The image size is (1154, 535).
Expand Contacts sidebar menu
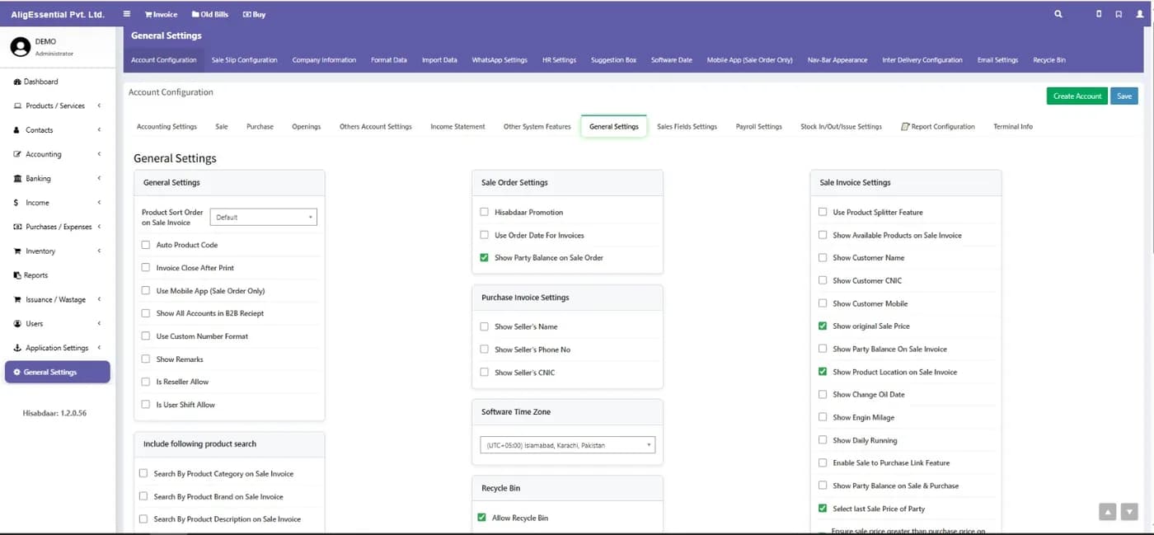click(x=58, y=130)
